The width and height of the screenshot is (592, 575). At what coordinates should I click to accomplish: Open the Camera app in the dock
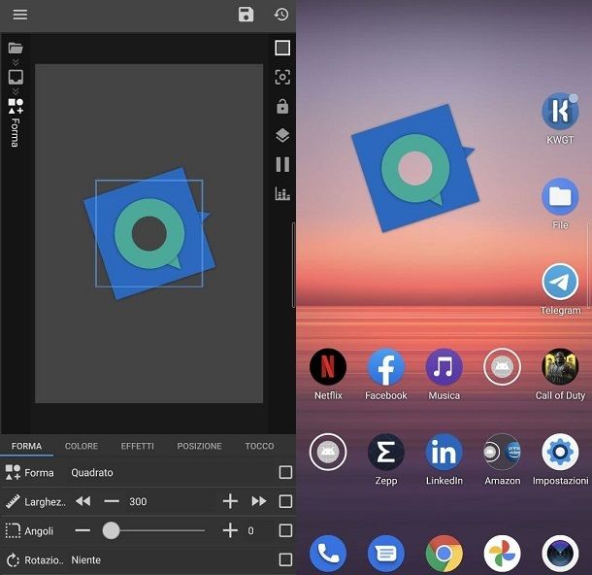pyautogui.click(x=560, y=554)
